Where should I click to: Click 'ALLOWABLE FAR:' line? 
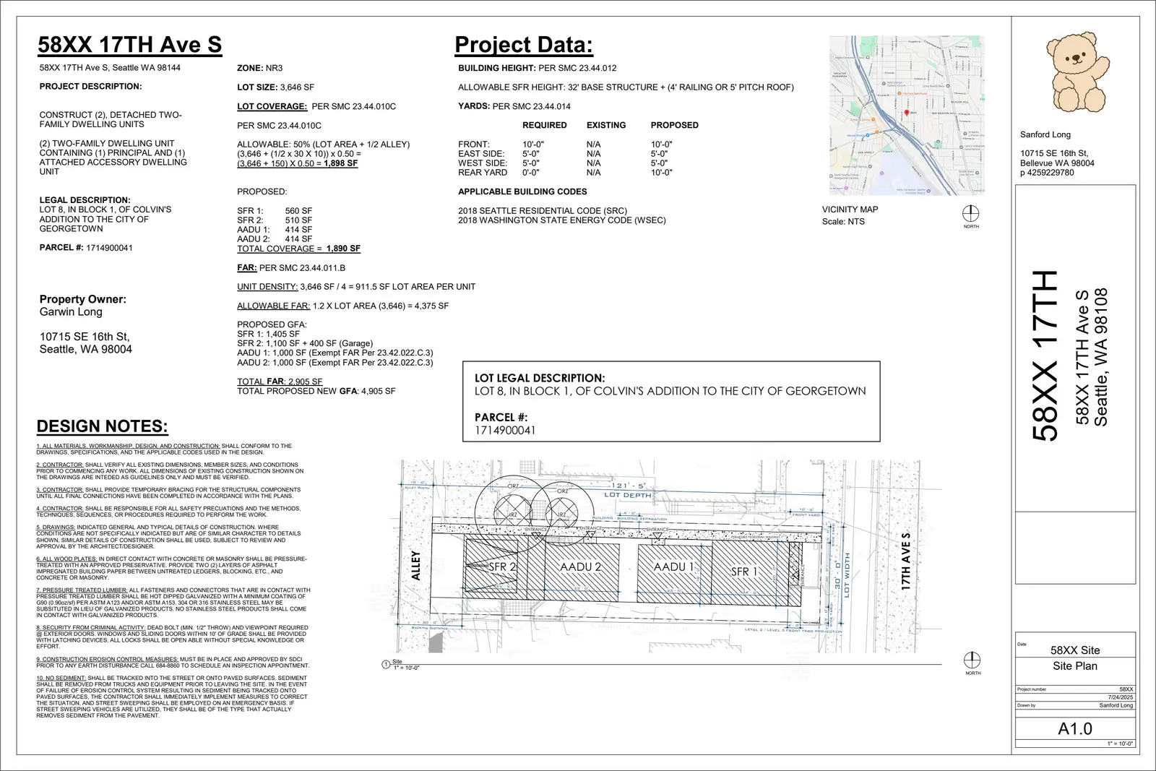pos(342,306)
